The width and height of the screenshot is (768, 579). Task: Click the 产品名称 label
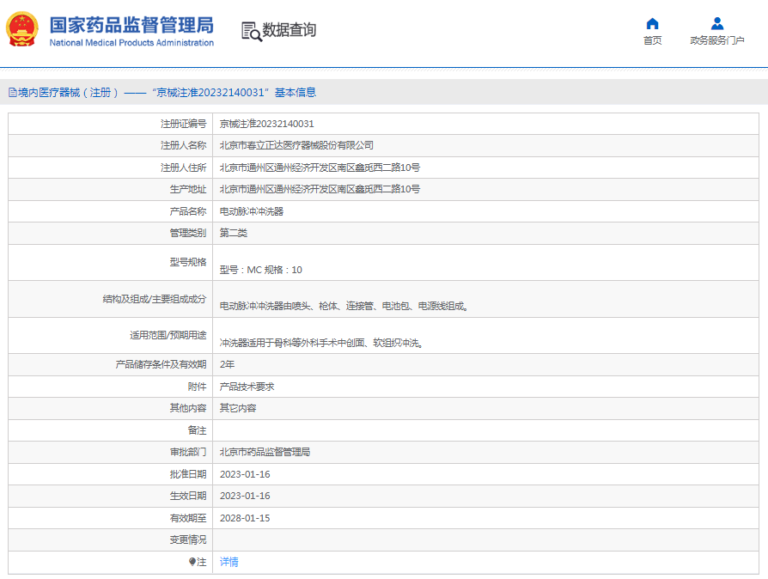click(x=188, y=211)
